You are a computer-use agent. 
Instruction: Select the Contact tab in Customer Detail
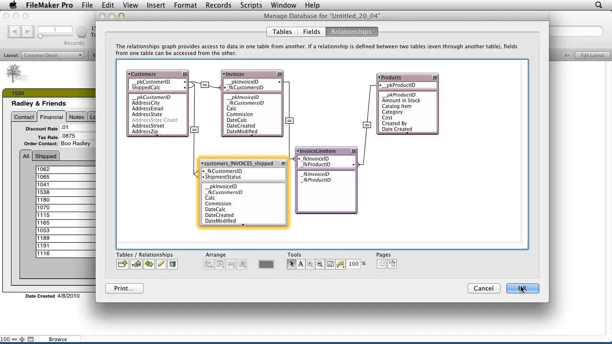tap(24, 117)
